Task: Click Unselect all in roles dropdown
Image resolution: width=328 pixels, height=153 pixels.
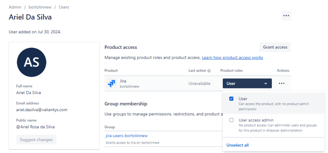Action: (237, 145)
